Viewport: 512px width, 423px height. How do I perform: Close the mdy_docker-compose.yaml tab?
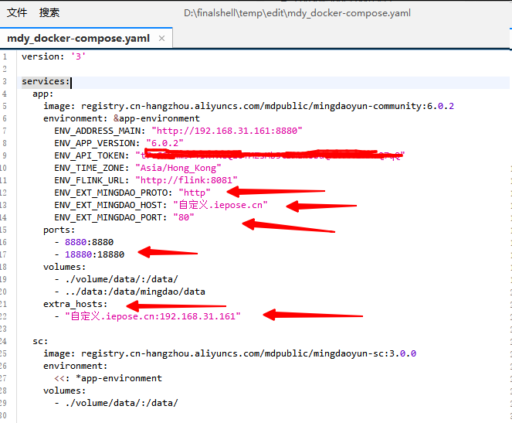pyautogui.click(x=161, y=38)
